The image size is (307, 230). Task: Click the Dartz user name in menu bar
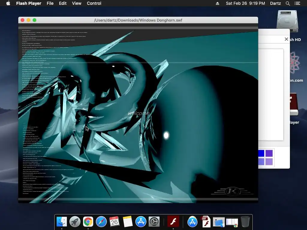275,3
